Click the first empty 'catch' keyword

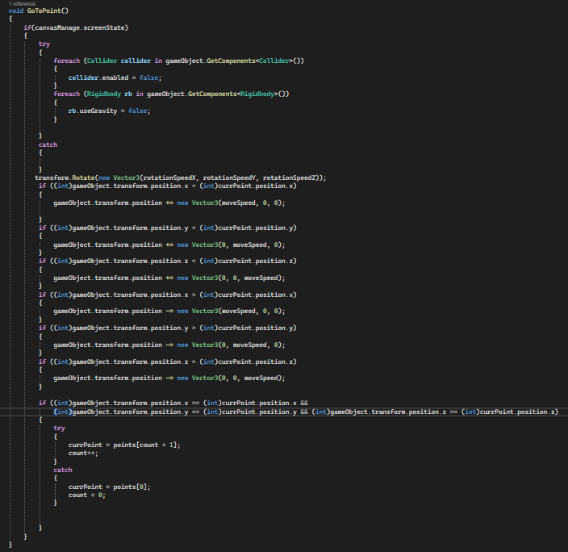click(x=48, y=144)
